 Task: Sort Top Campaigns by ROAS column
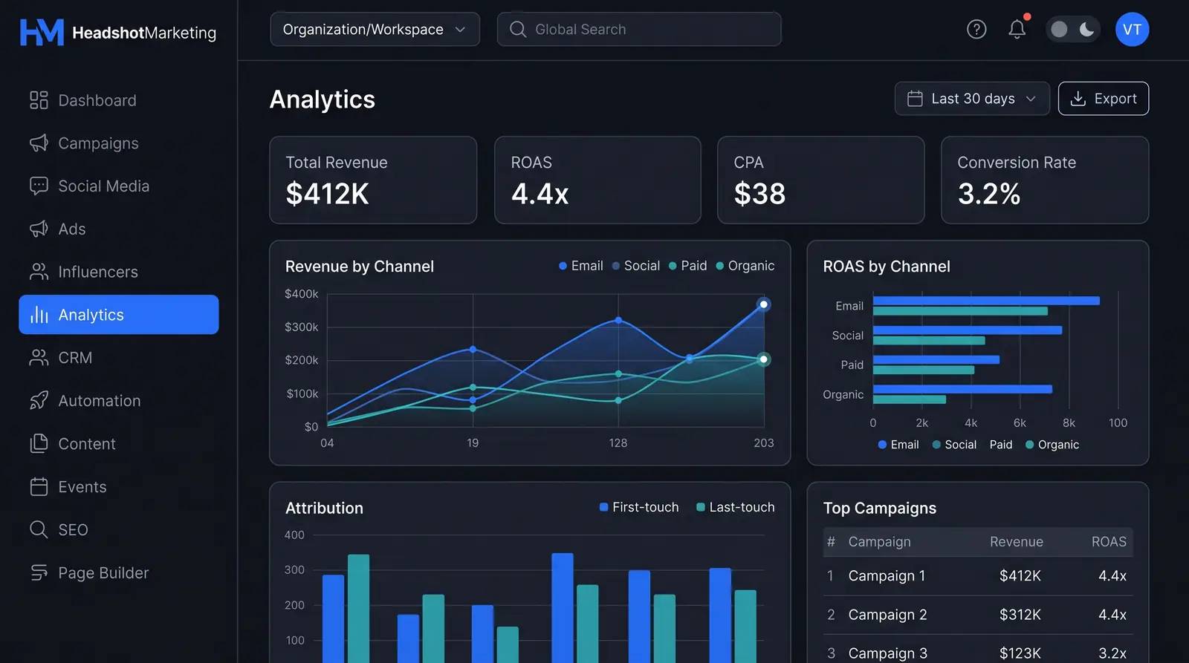(x=1109, y=542)
